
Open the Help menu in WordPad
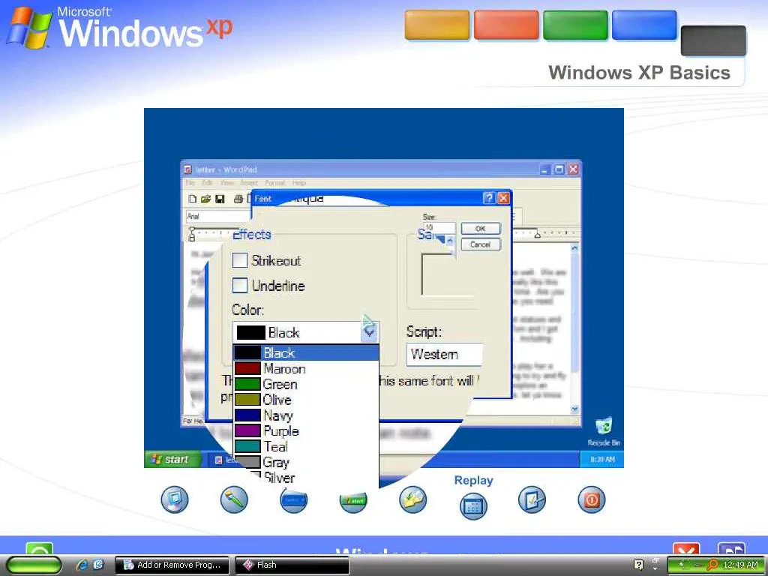click(299, 183)
